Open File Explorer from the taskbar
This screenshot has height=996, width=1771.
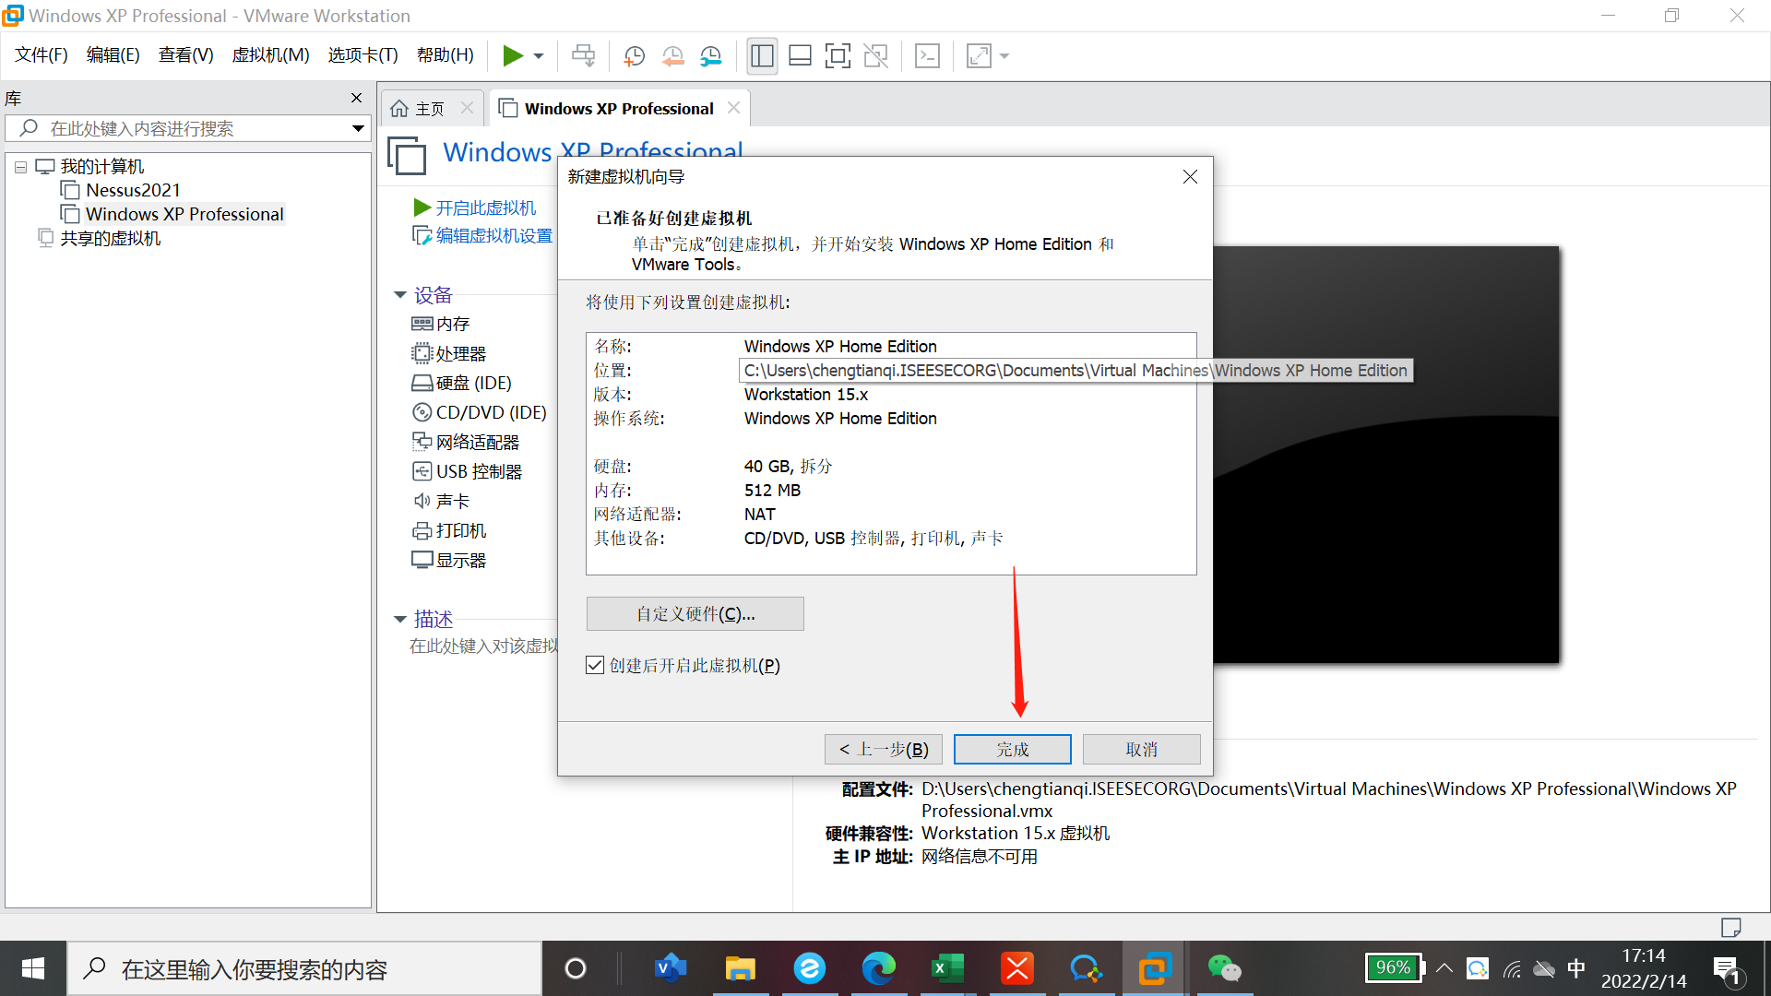(x=740, y=968)
